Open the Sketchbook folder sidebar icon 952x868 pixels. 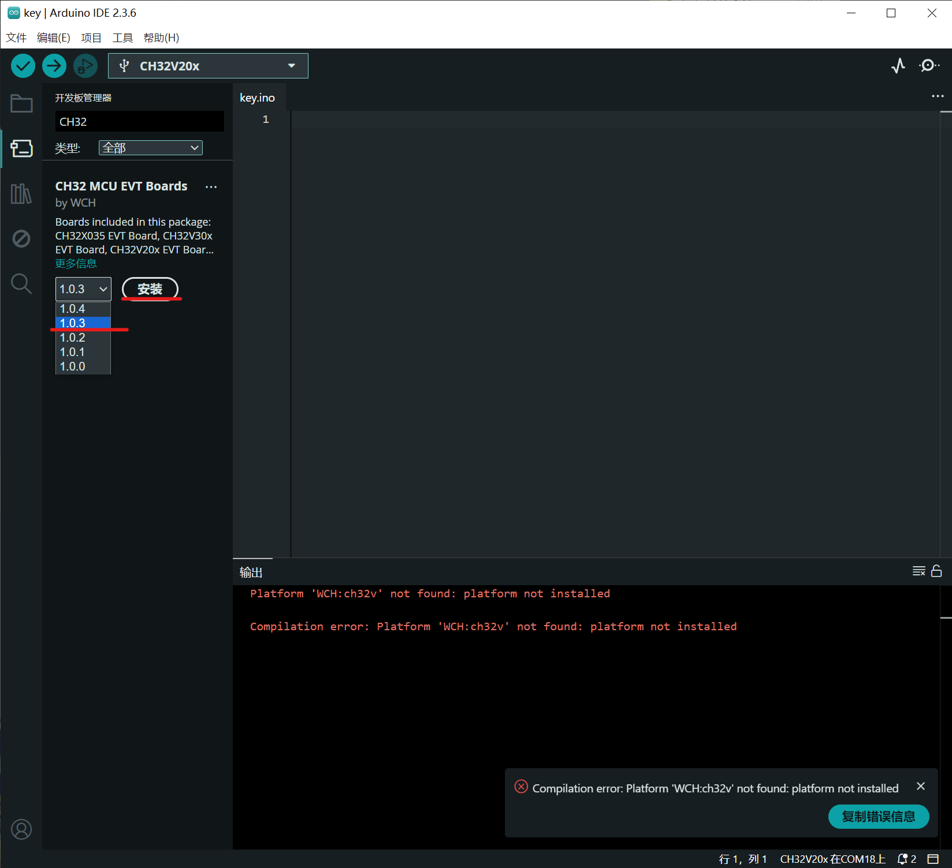click(21, 104)
